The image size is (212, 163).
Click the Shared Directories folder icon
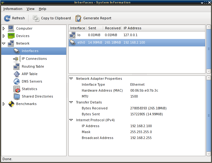pyautogui.click(x=16, y=97)
